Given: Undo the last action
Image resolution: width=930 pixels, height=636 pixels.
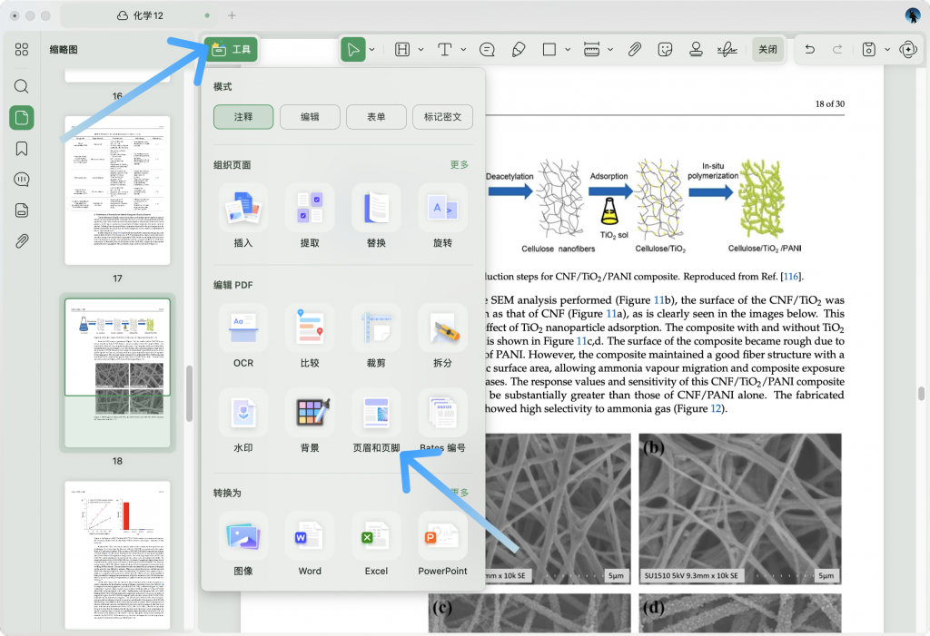Looking at the screenshot, I should (x=809, y=50).
